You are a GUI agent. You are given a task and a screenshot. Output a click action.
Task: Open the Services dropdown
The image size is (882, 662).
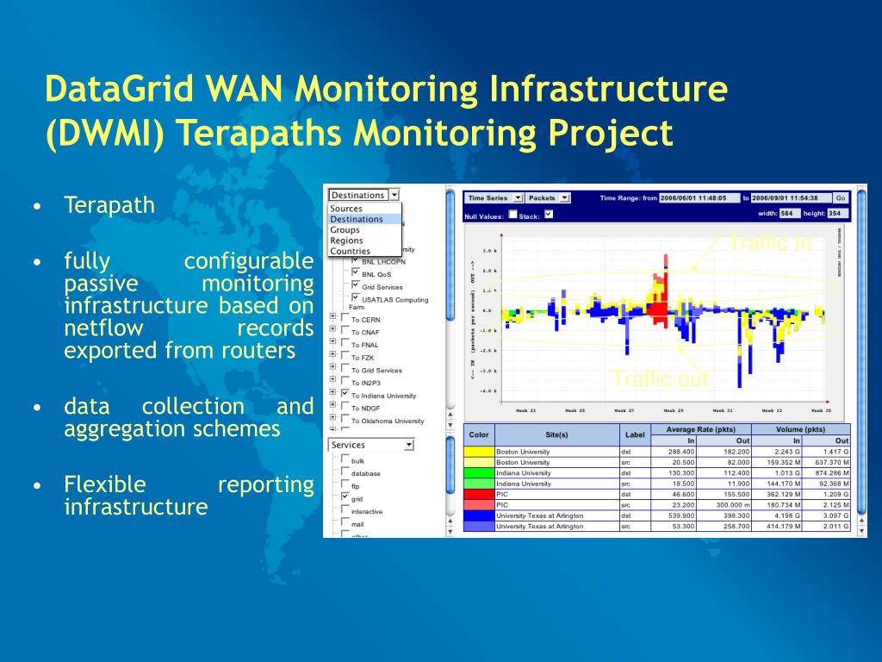click(x=371, y=445)
